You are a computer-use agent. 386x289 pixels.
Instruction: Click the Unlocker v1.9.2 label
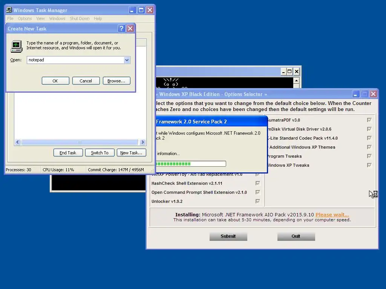tap(167, 201)
